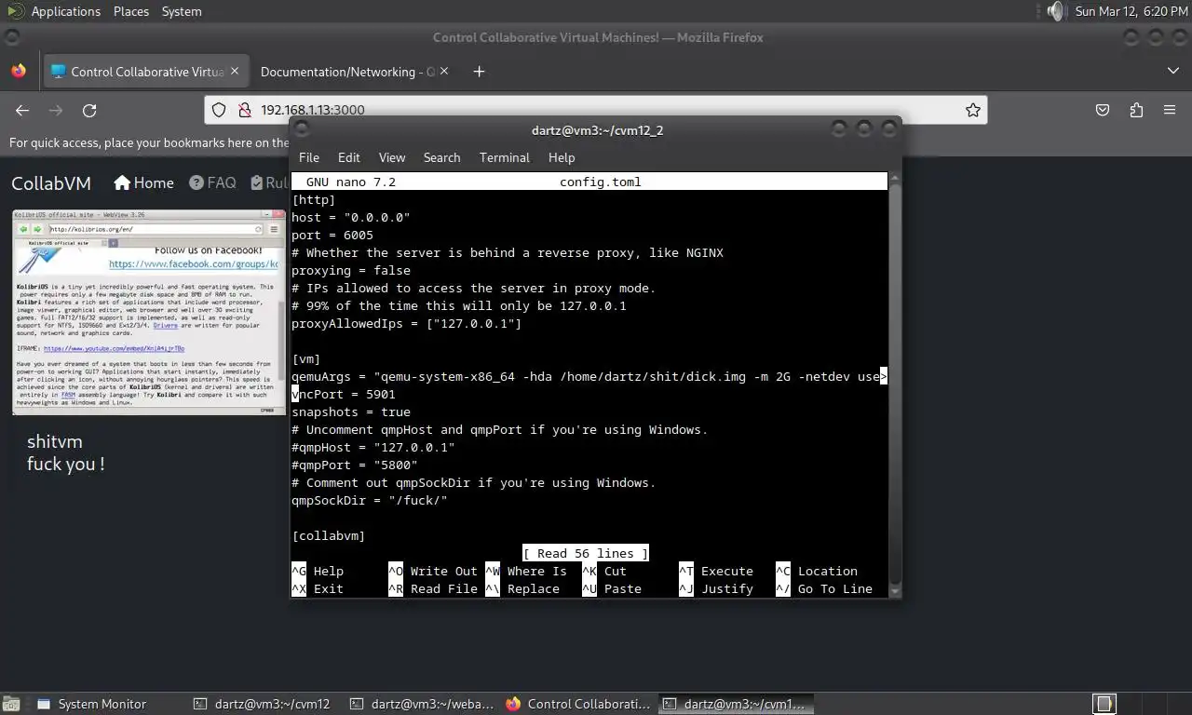This screenshot has height=715, width=1192.
Task: Click the show desktop icon in taskbar
Action: coord(13,704)
